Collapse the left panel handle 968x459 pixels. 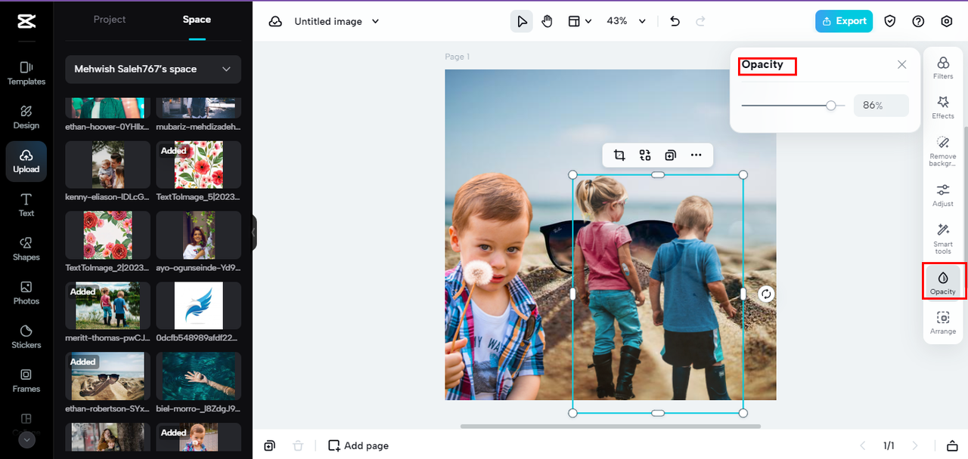coord(255,233)
